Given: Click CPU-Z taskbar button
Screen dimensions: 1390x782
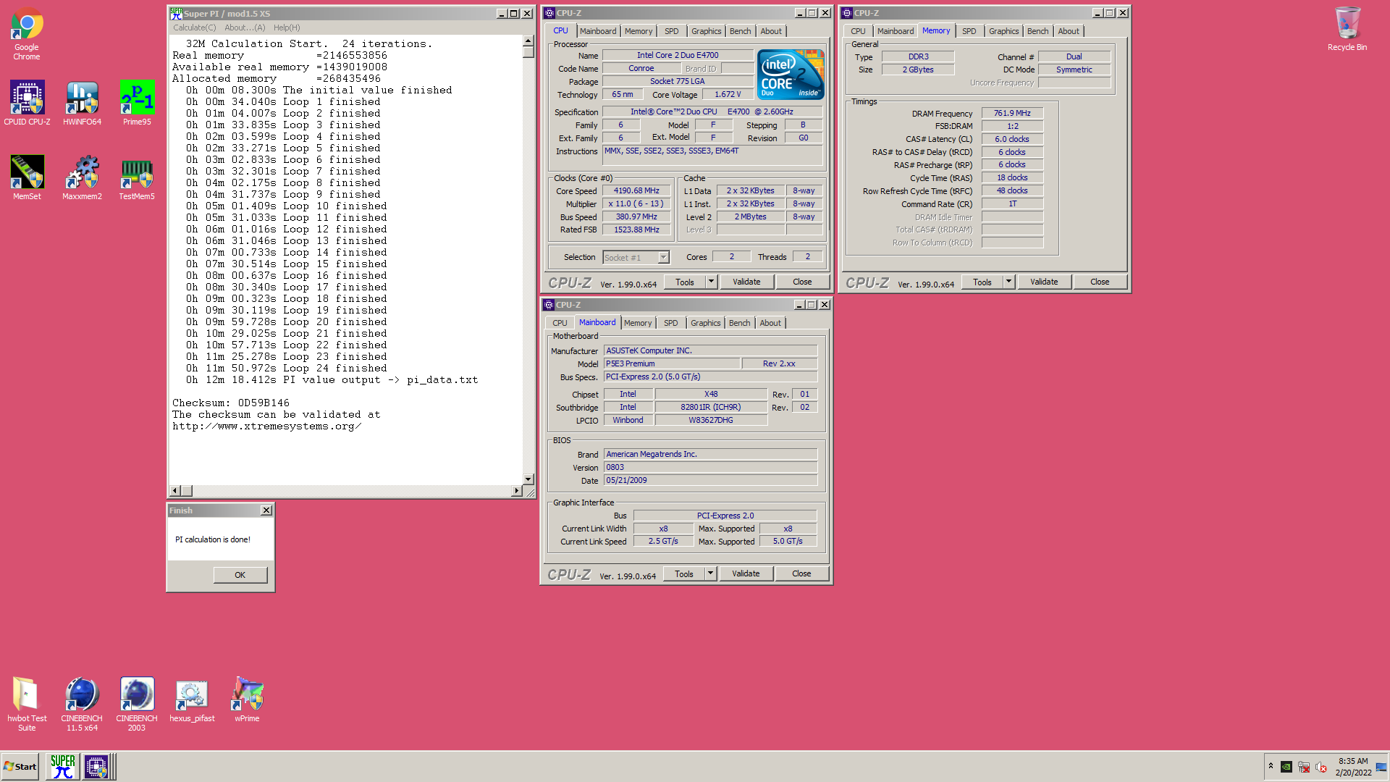Looking at the screenshot, I should click(x=96, y=766).
